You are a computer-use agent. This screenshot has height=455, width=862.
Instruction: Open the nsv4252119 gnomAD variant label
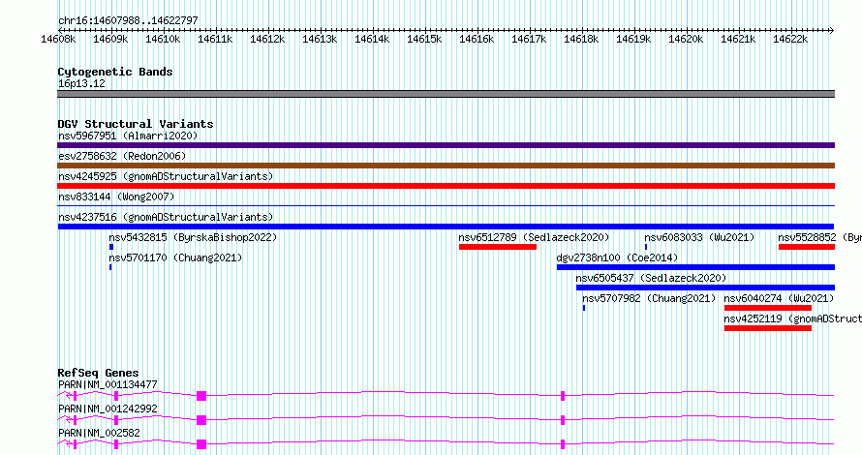tap(792, 318)
